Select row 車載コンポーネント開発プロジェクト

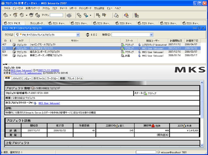(x=101, y=55)
